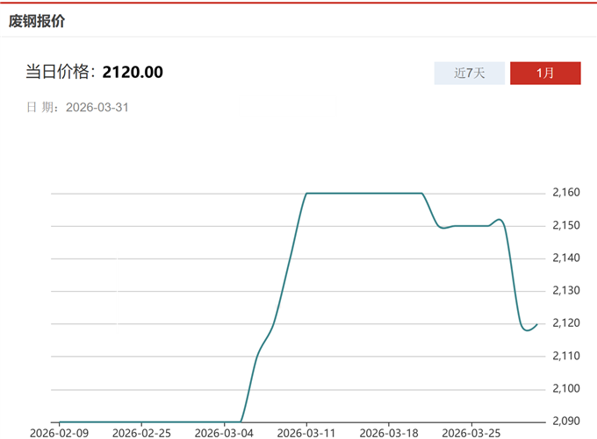Click the 2,160 y-axis label
The image size is (597, 439).
click(x=566, y=193)
